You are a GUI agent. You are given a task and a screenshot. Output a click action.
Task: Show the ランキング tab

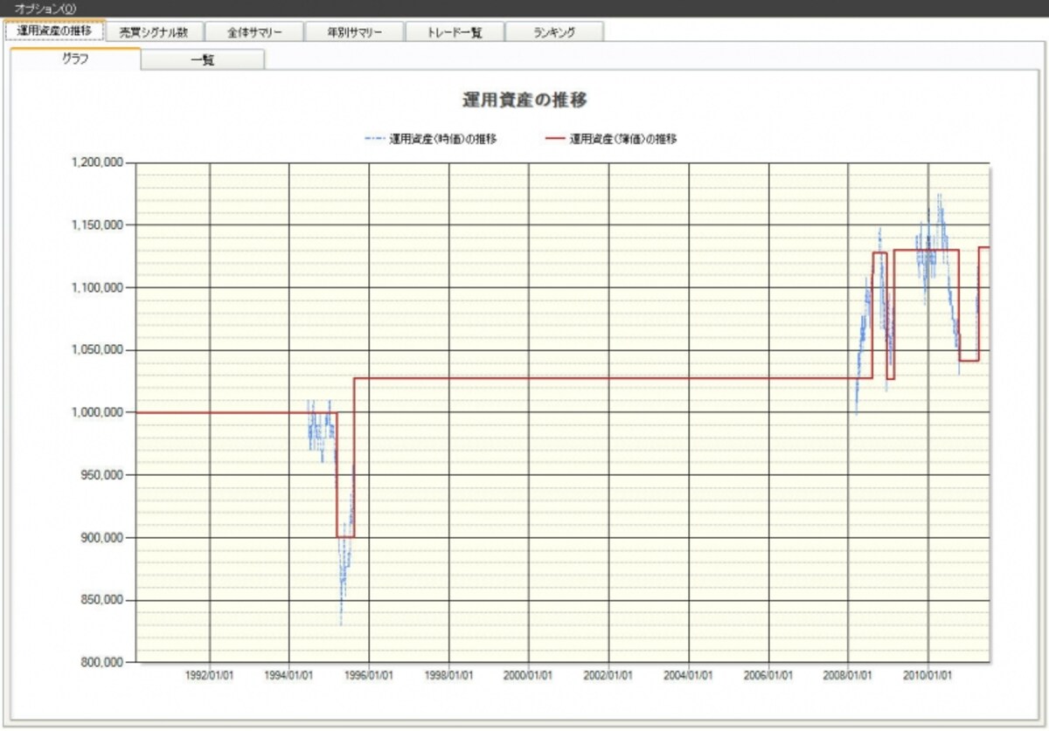pos(554,31)
